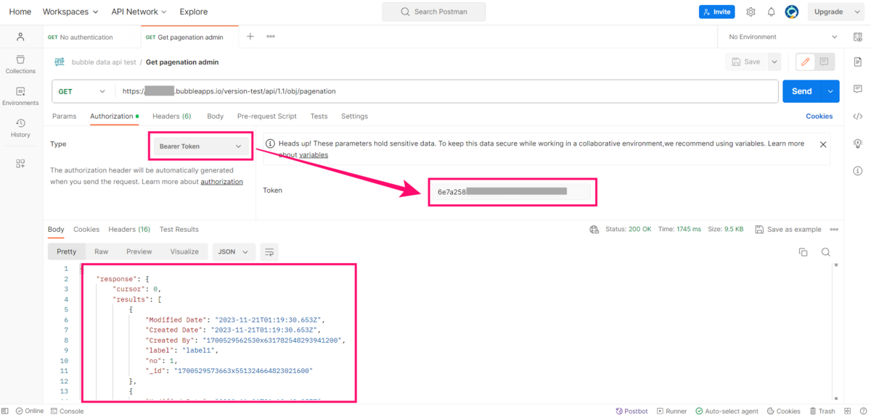Open Trash in the status bar

[x=822, y=411]
